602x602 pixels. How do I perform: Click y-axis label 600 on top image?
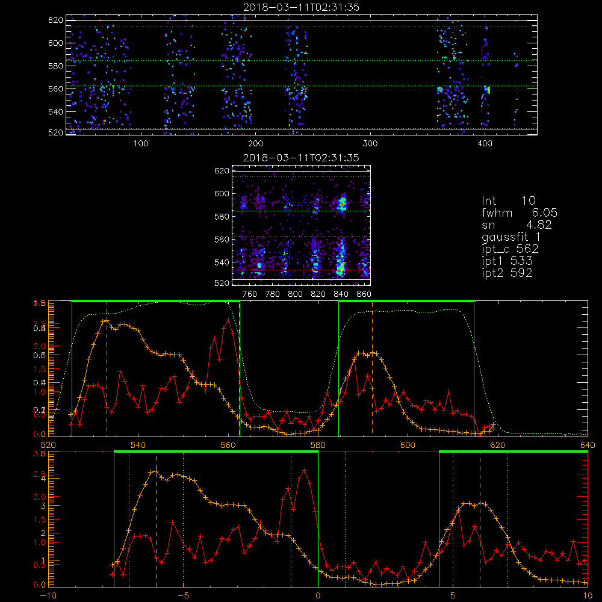55,43
